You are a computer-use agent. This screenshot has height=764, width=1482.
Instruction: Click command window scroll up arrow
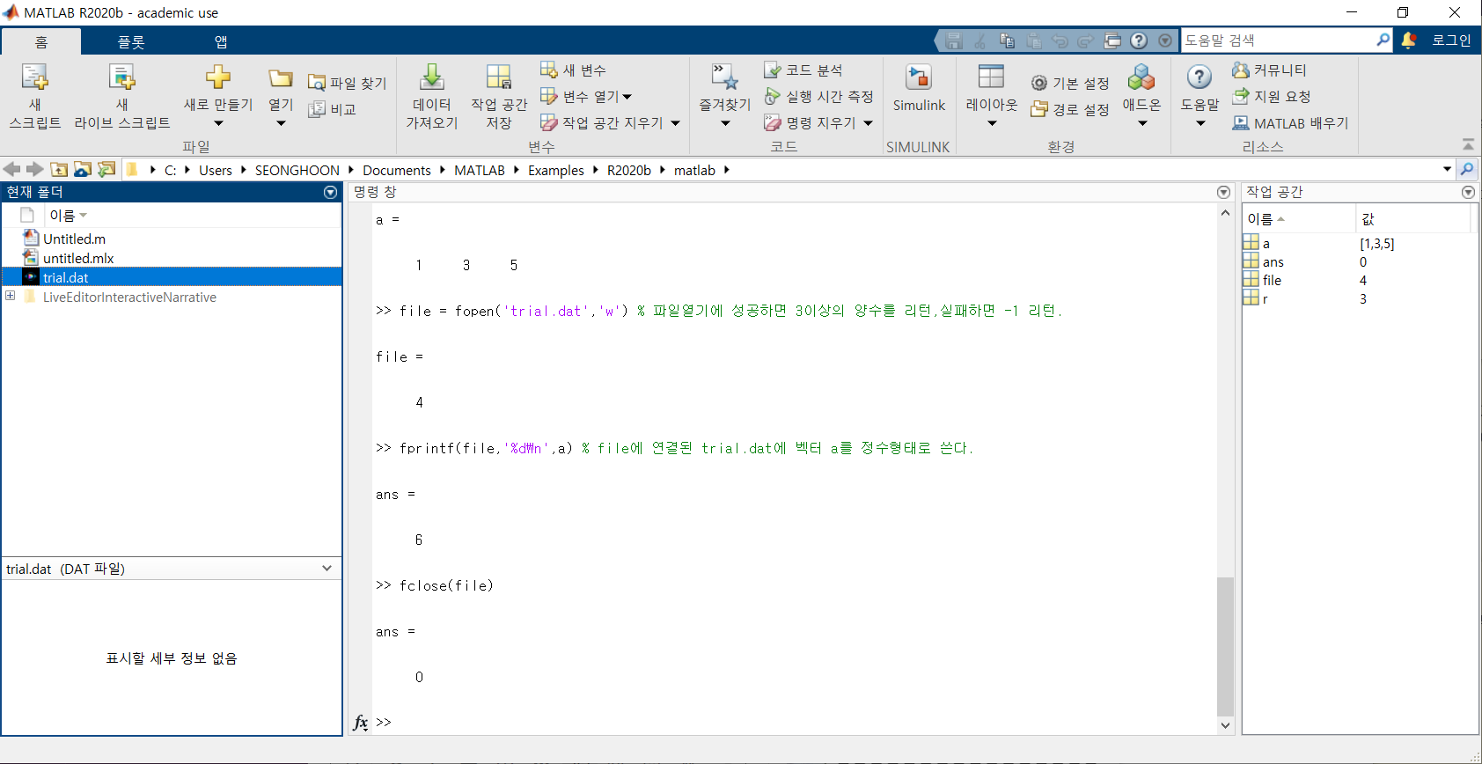click(1225, 213)
